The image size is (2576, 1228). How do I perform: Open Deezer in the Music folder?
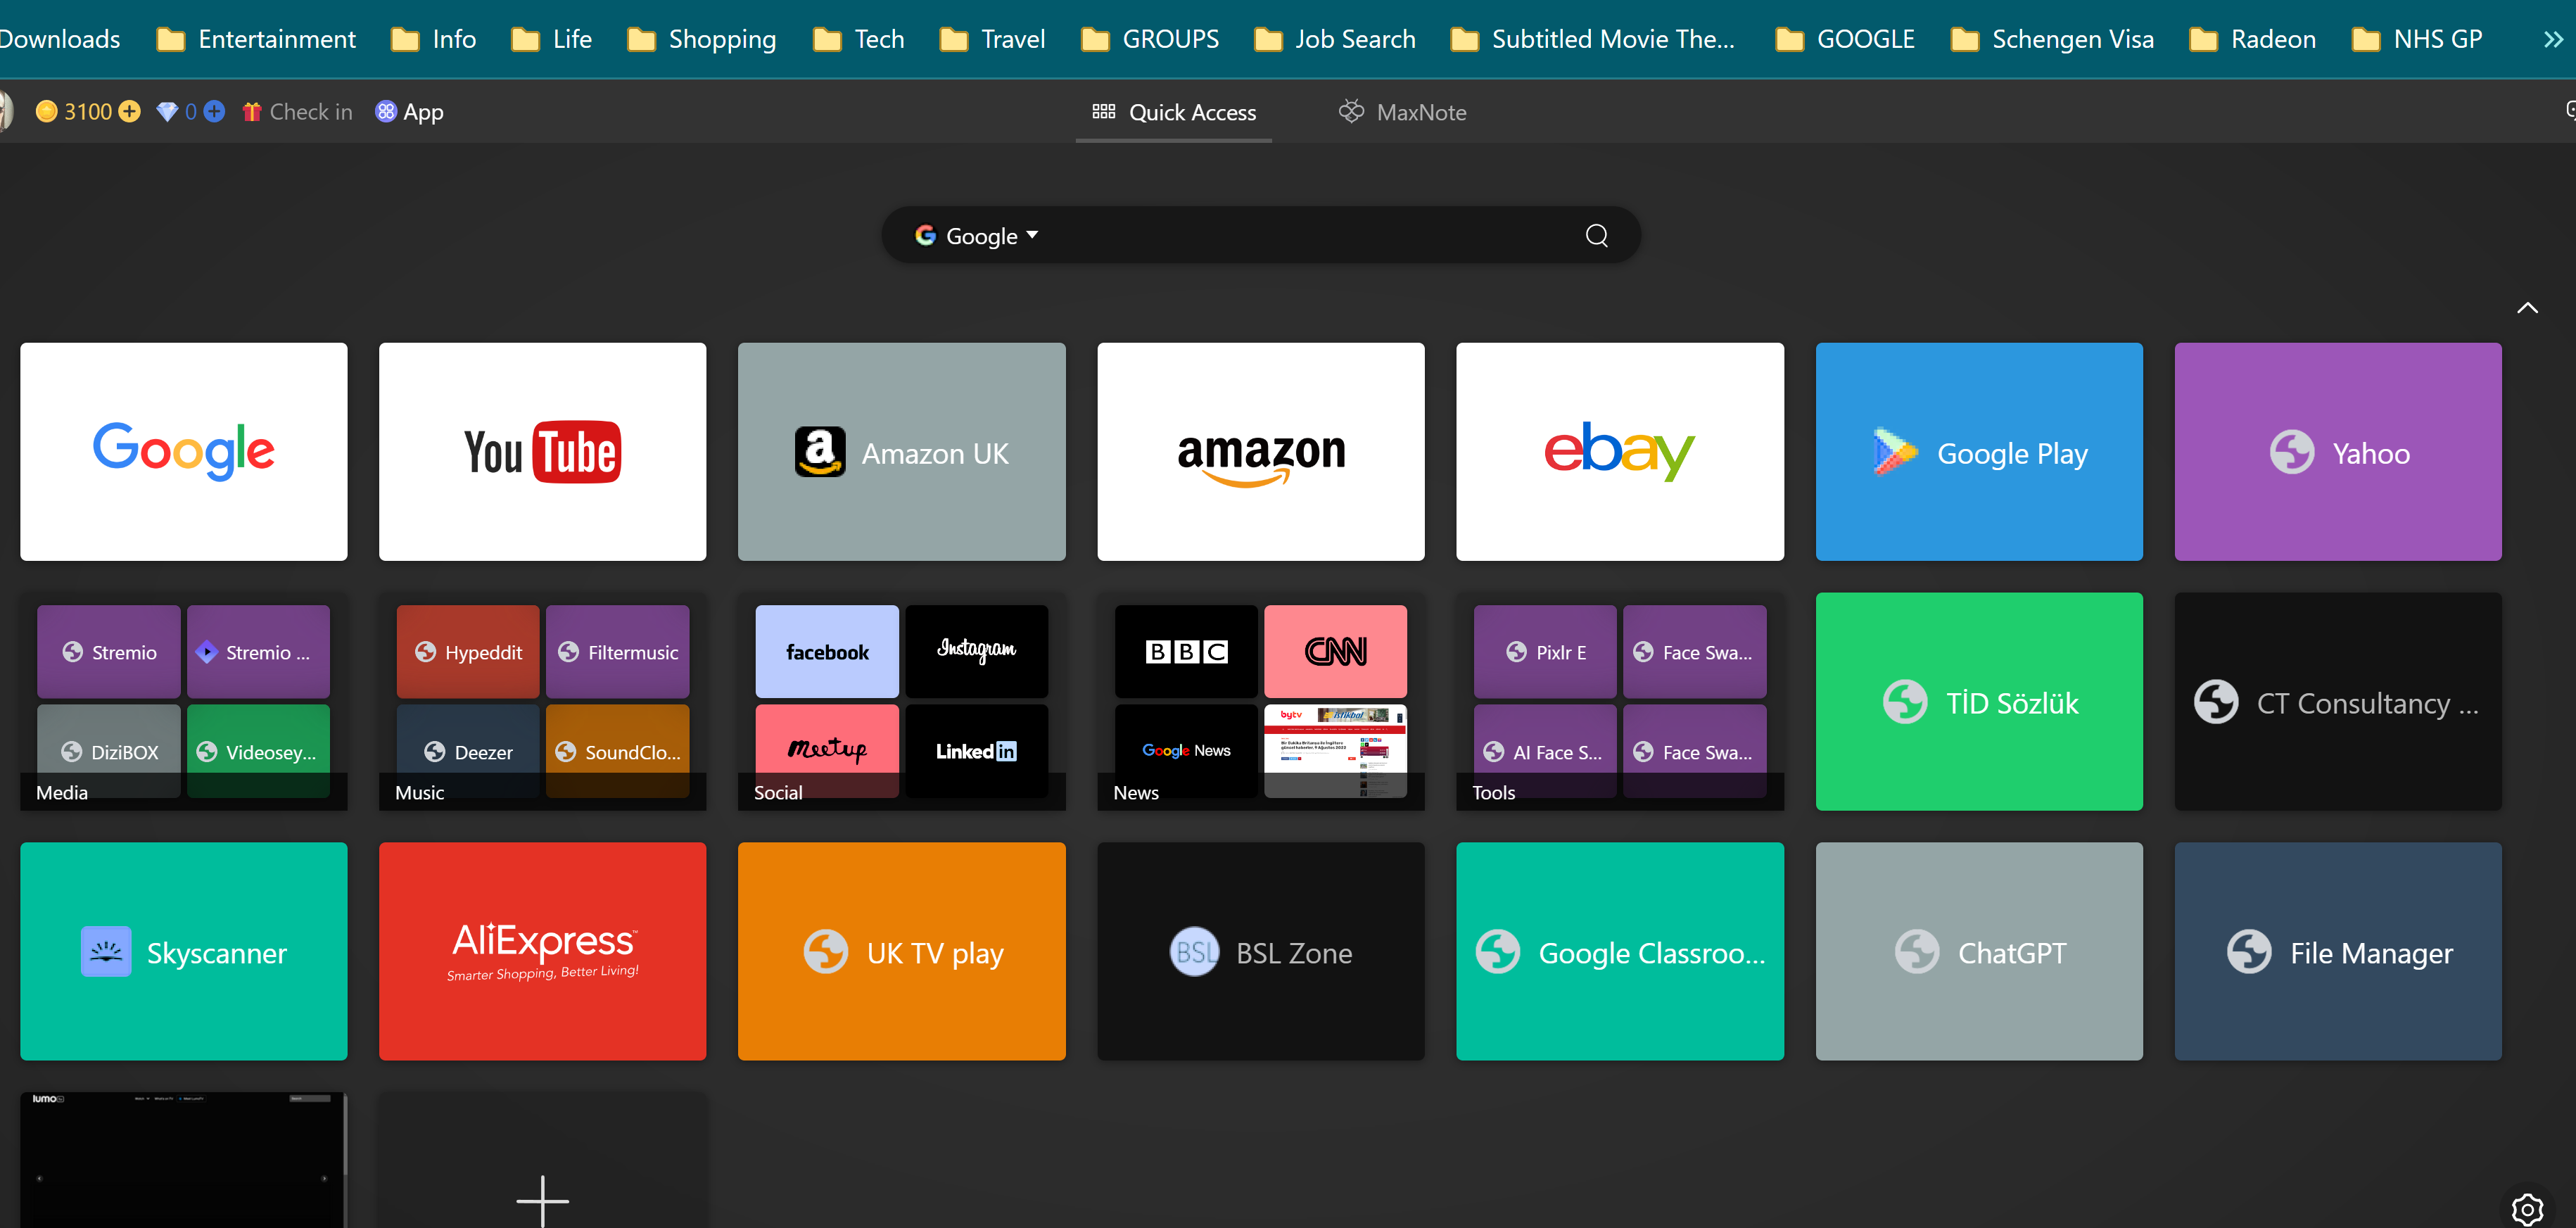pyautogui.click(x=468, y=750)
